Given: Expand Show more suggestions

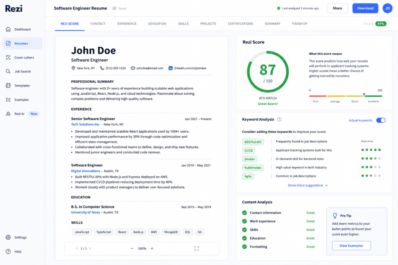Looking at the screenshot, I should [x=308, y=185].
